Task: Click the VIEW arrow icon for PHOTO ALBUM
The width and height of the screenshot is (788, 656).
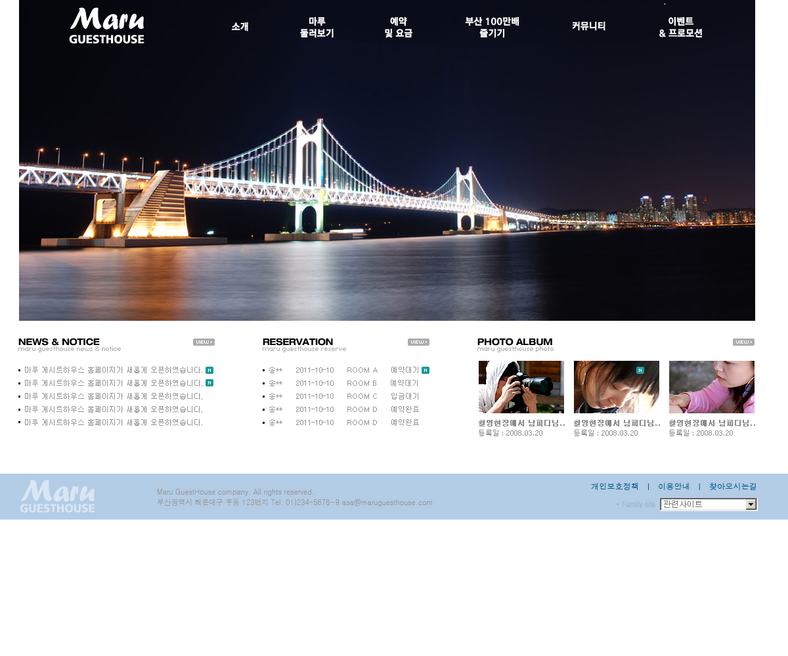Action: pyautogui.click(x=744, y=342)
